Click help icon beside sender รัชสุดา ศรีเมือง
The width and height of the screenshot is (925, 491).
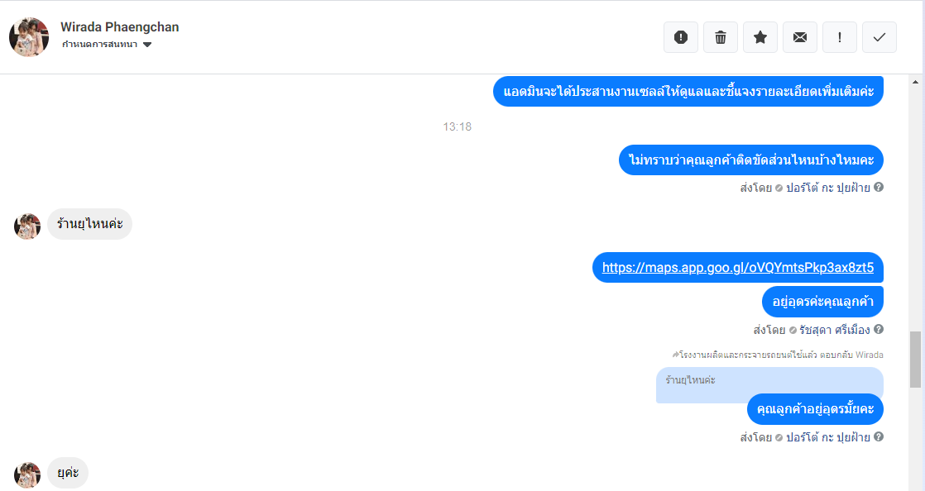[x=879, y=330]
